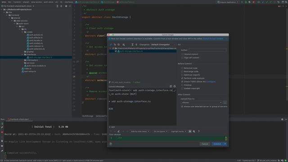Viewport: 288px width, 162px height.
Task: Click the Commit button
Action: point(217,144)
